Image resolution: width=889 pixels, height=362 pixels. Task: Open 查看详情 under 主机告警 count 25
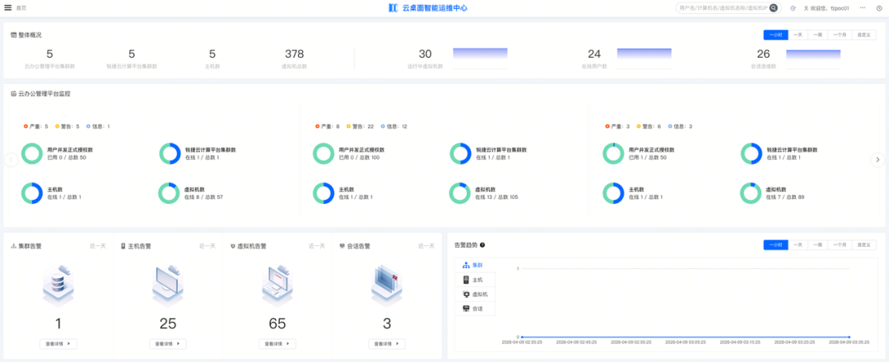(x=168, y=344)
